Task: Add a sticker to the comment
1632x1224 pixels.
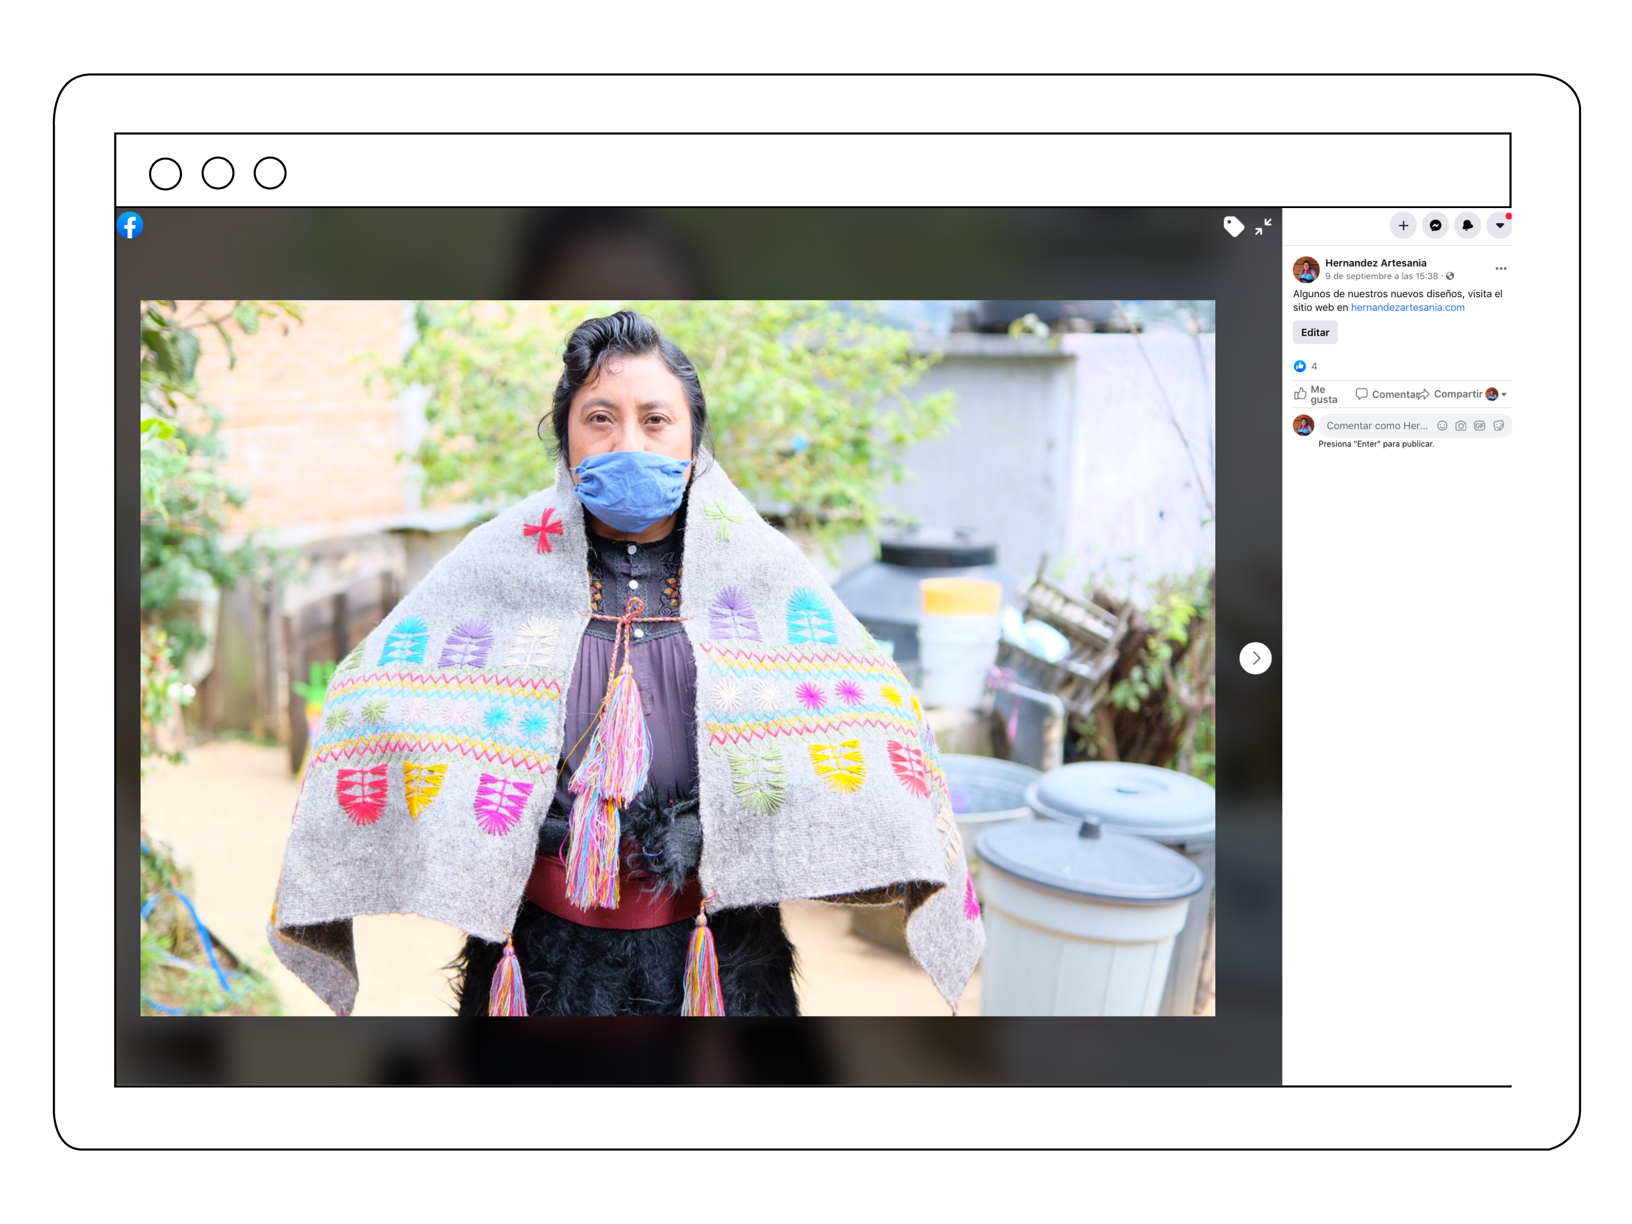Action: coord(1498,425)
